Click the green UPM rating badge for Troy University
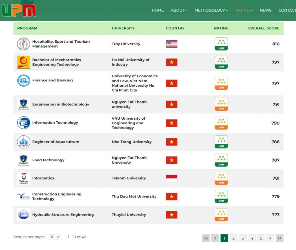296x250 pixels. point(221,44)
